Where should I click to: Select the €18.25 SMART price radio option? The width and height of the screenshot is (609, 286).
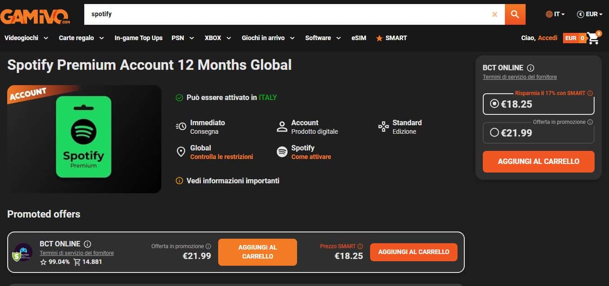coord(494,104)
